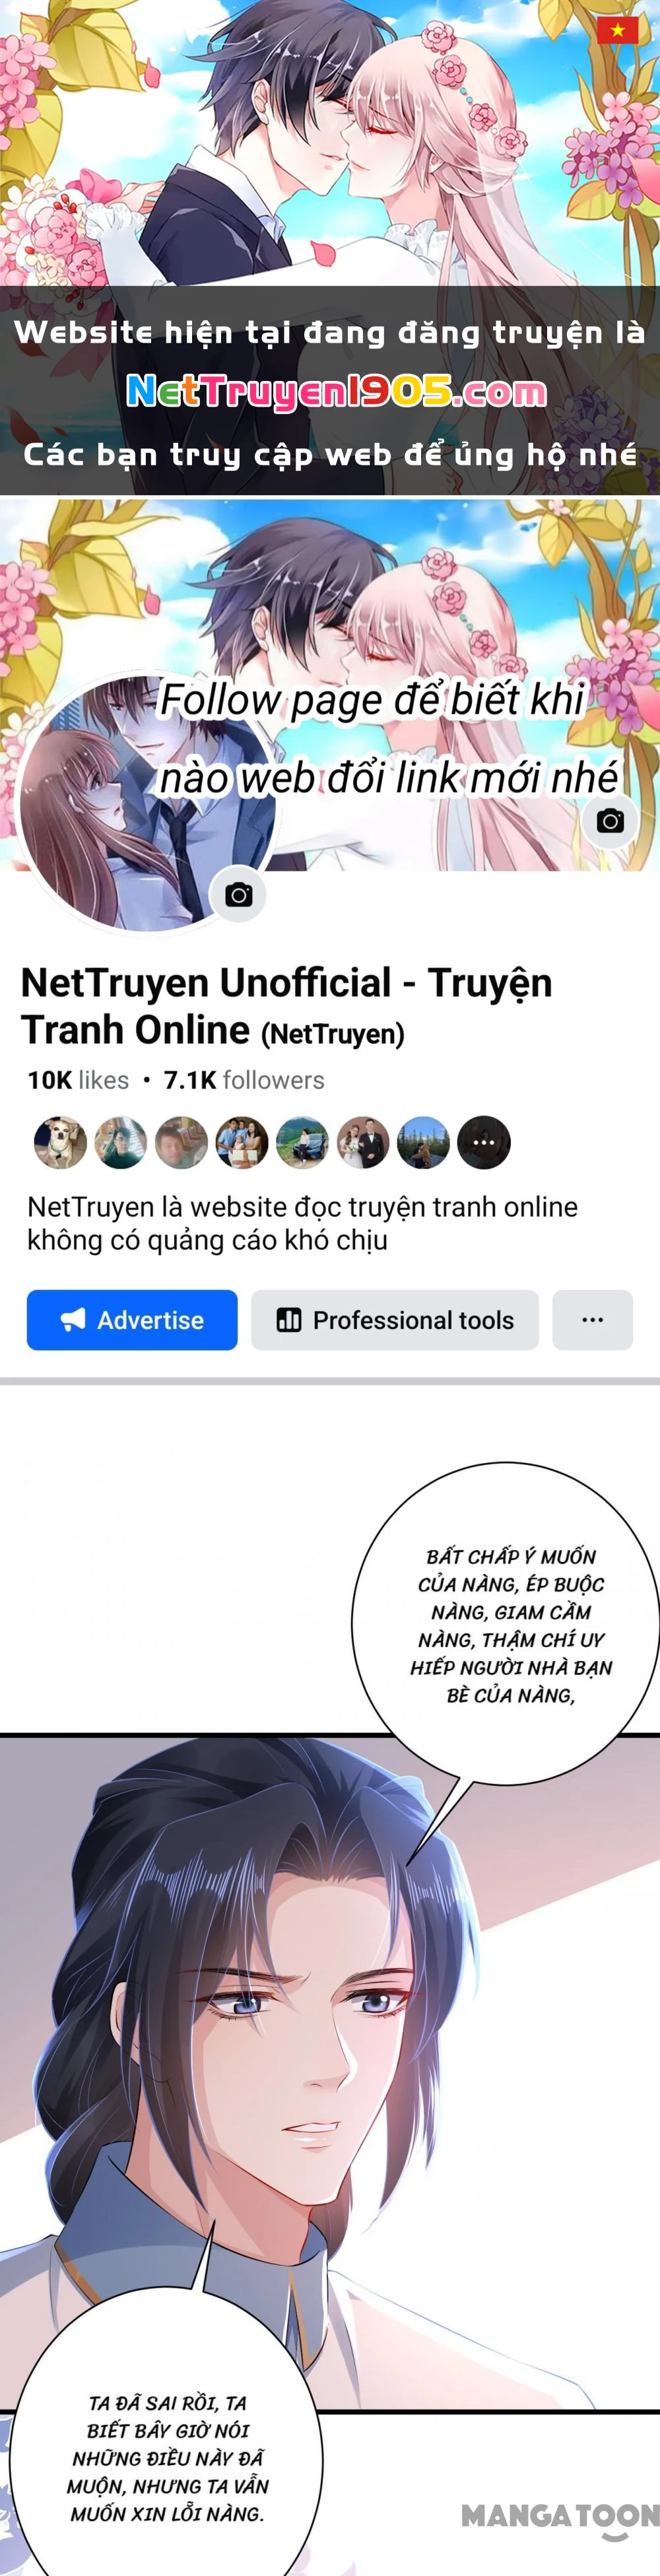Screen dimensions: 660x2576
Task: Click the NetTruyen Unofficial page title
Action: 287,1006
